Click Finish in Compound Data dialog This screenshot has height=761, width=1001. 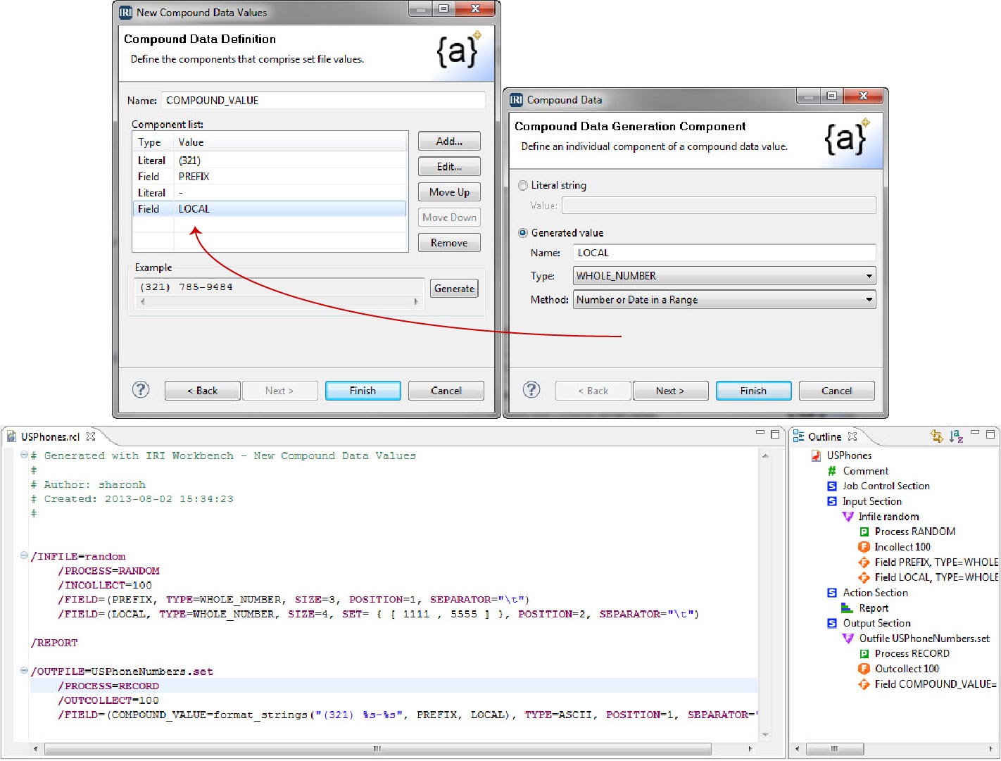pyautogui.click(x=753, y=391)
